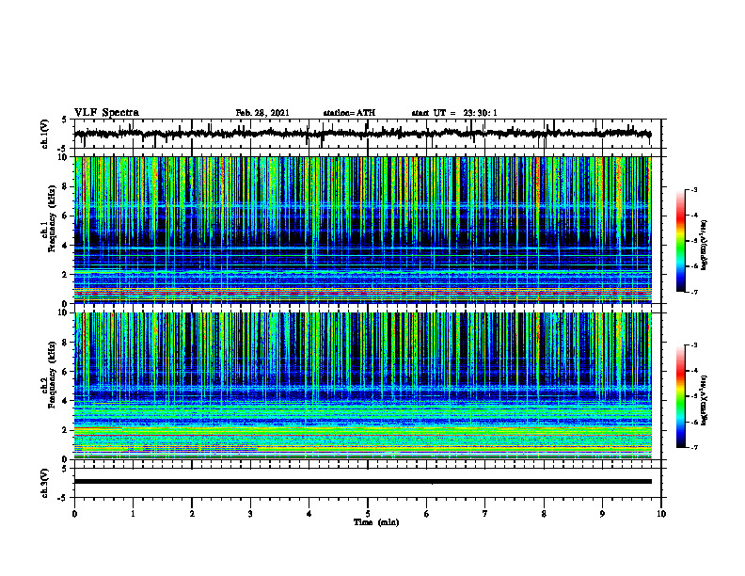Image resolution: width=745 pixels, height=576 pixels.
Task: Click time axis tick label '1'
Action: [x=133, y=514]
